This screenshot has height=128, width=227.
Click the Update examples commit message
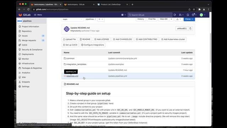[x=116, y=64]
